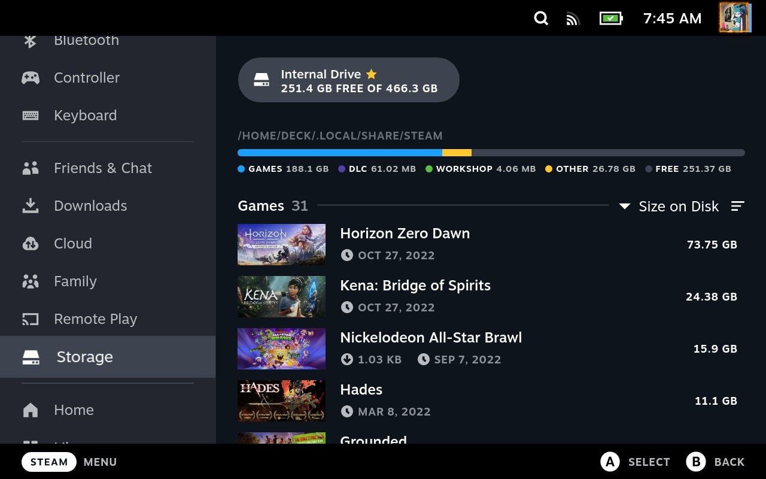
Task: Click the 11.1 GB size value
Action: 716,401
